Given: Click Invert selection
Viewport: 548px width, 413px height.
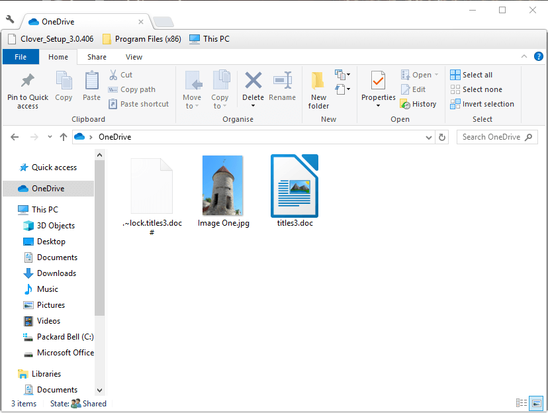Looking at the screenshot, I should click(482, 104).
